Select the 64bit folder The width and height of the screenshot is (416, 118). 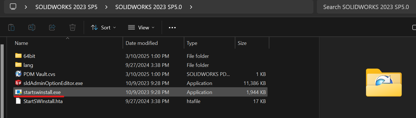tap(29, 56)
